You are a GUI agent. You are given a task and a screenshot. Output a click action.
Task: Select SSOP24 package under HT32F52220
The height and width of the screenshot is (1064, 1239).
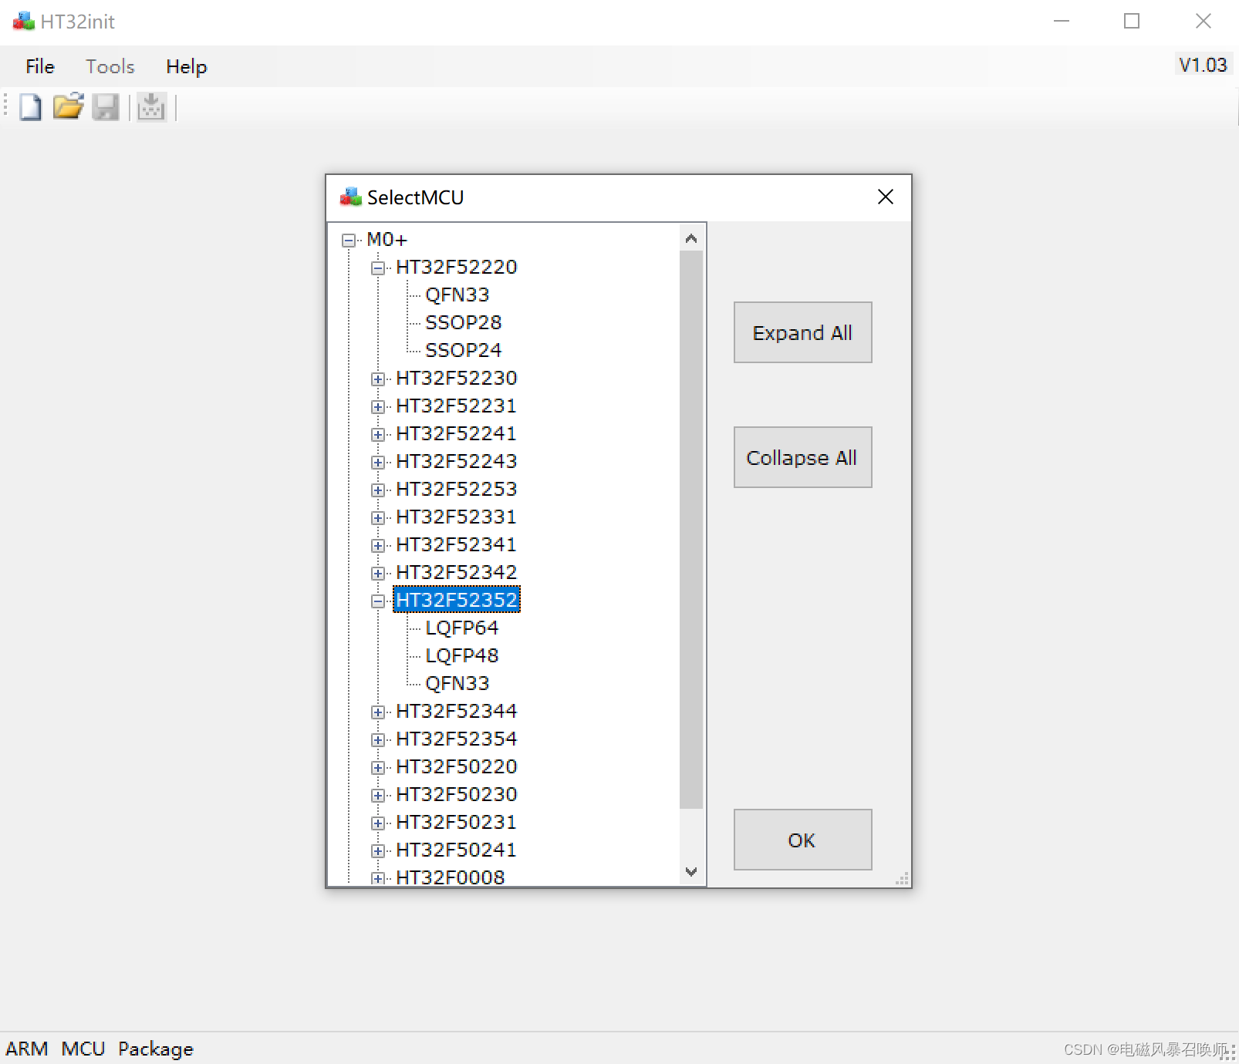coord(464,350)
